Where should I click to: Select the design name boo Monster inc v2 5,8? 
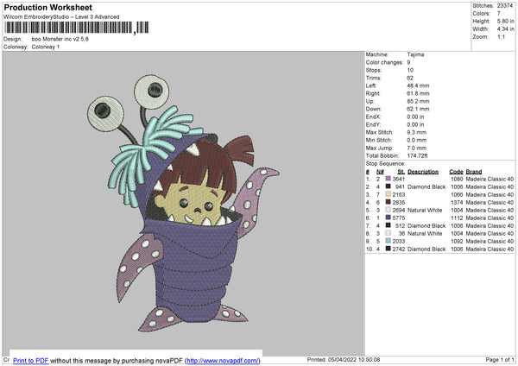(60, 39)
